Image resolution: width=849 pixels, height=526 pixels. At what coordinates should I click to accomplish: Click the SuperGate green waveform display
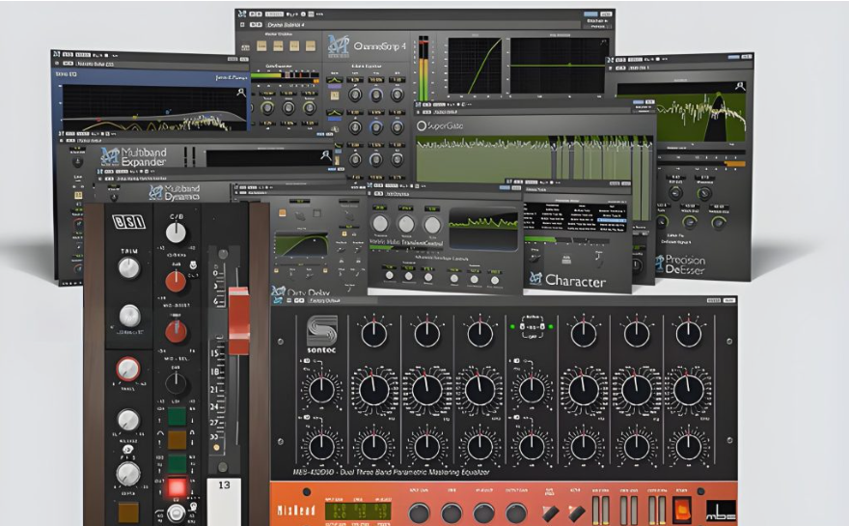coord(534,158)
